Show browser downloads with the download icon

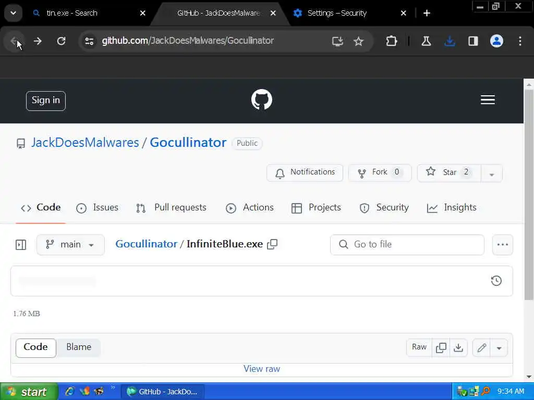pos(450,41)
